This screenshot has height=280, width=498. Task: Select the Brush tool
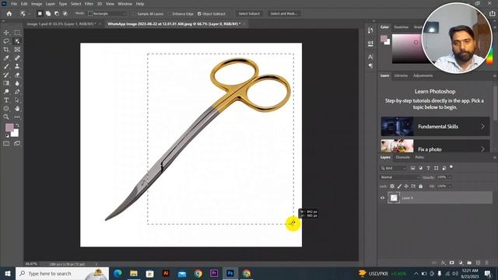pos(6,66)
